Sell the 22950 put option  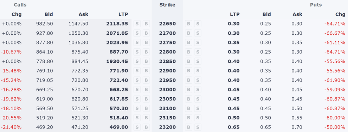[198, 80]
